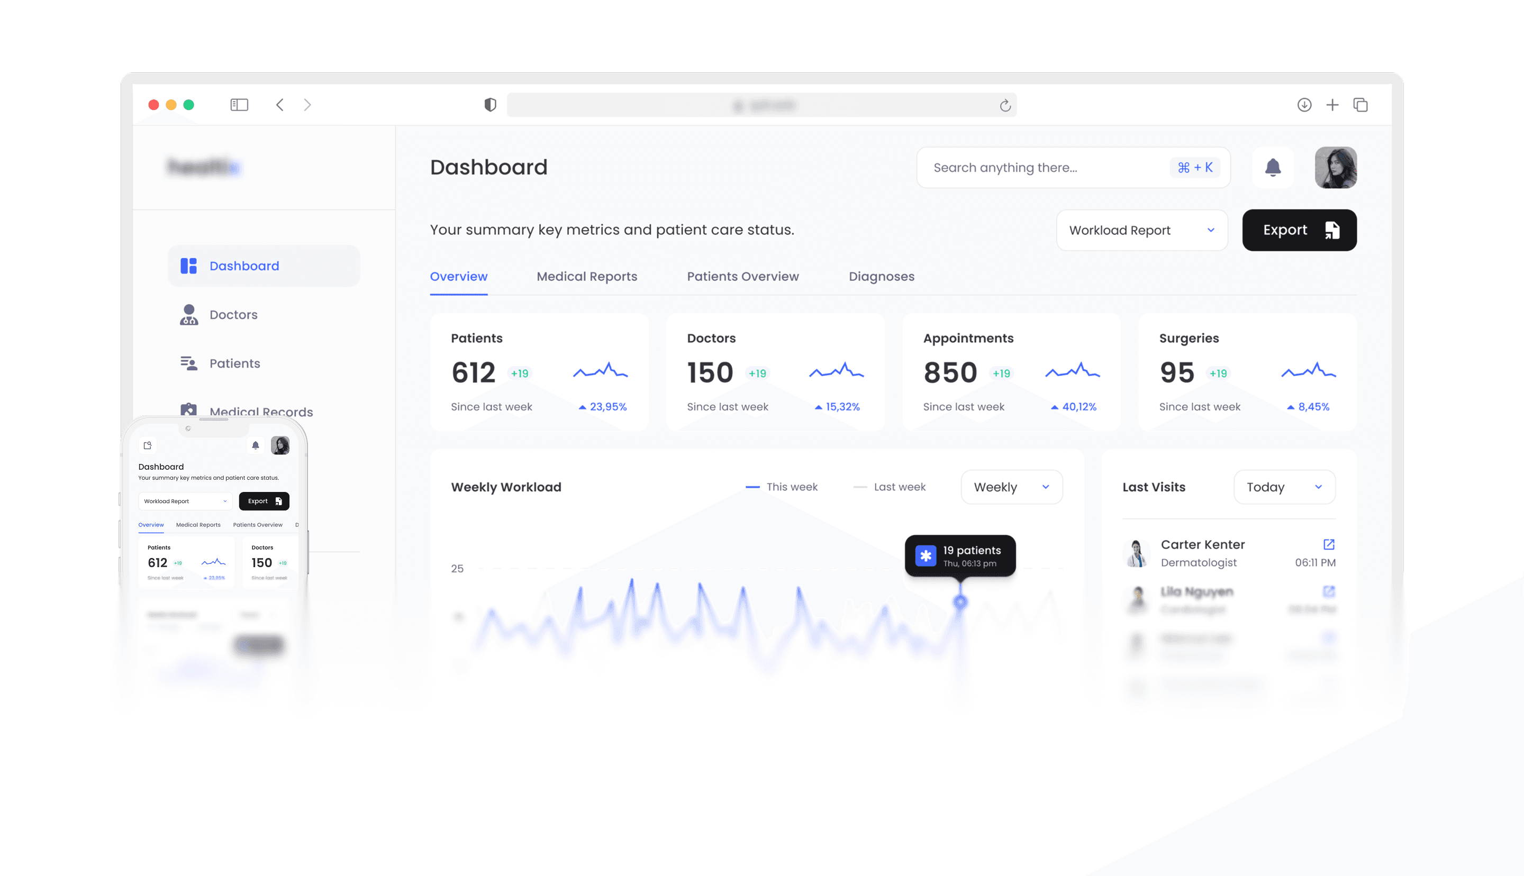Focus the 'Search anything there...' field
This screenshot has height=876, width=1524.
click(1073, 167)
